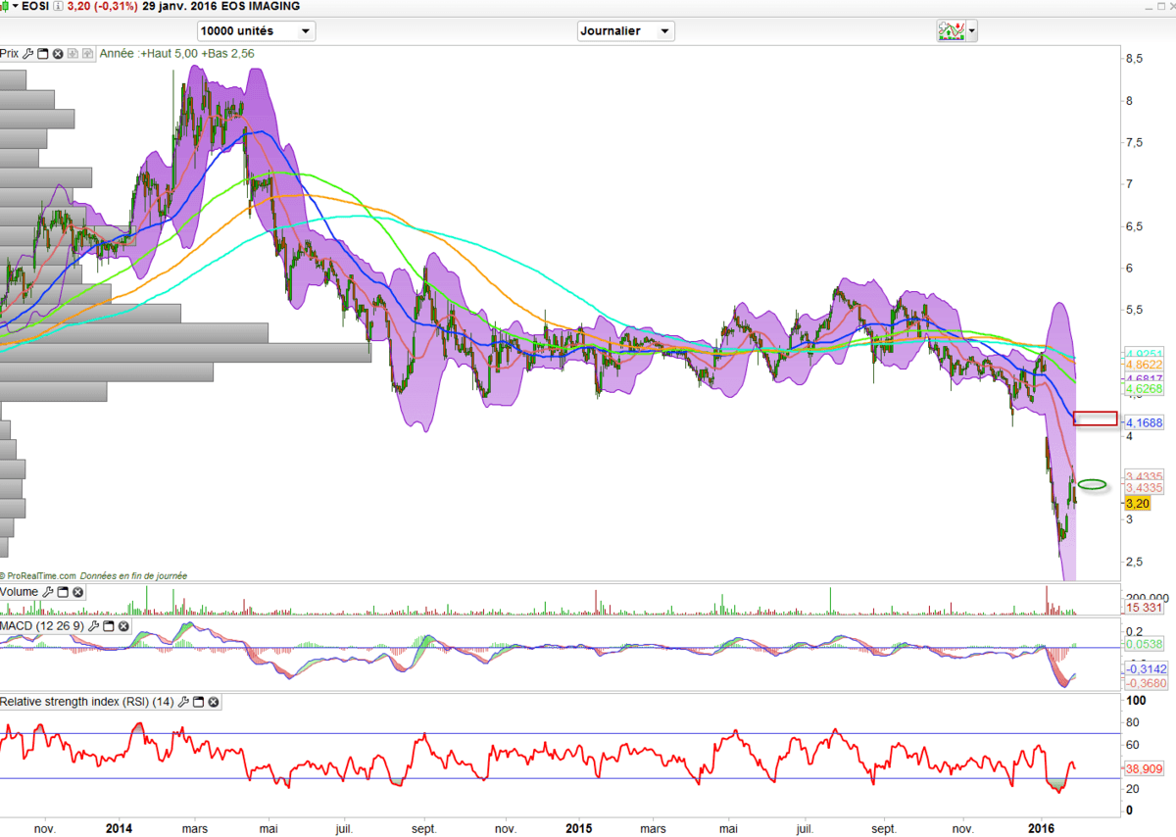Expand the indicator button dropdown arrow
Viewport: 1176px width, 837px height.
pyautogui.click(x=972, y=31)
